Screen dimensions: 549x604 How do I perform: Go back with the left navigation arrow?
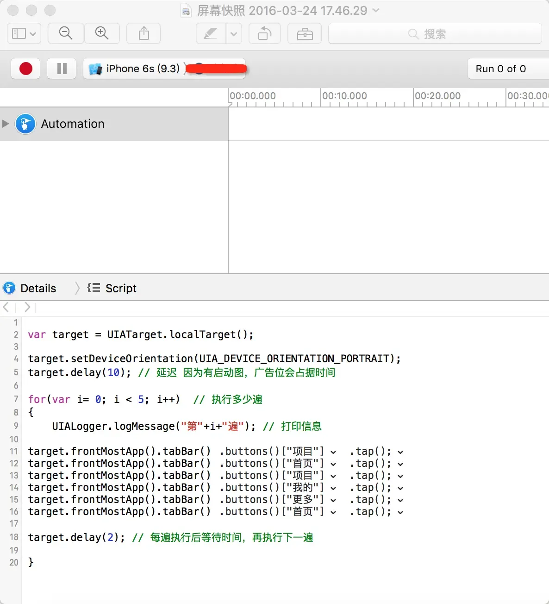[x=6, y=307]
